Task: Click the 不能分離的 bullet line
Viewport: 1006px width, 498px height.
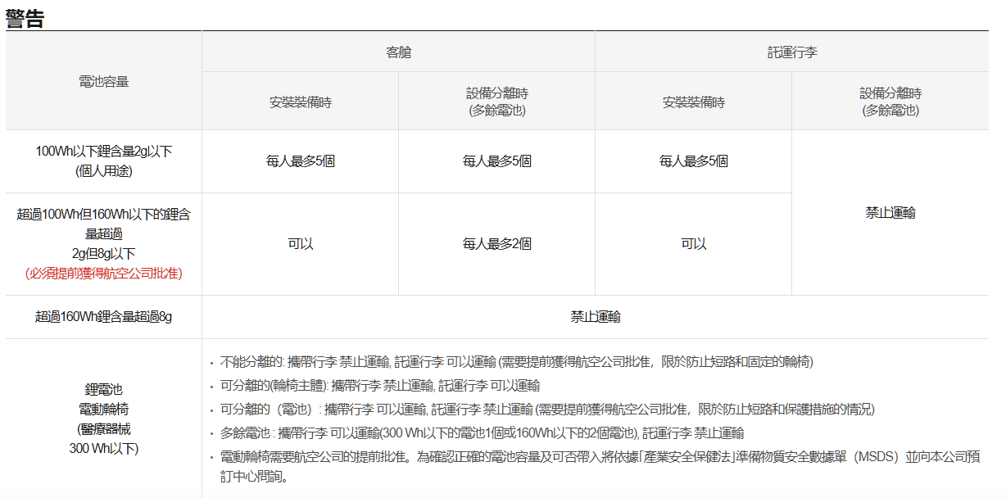Action: (517, 361)
